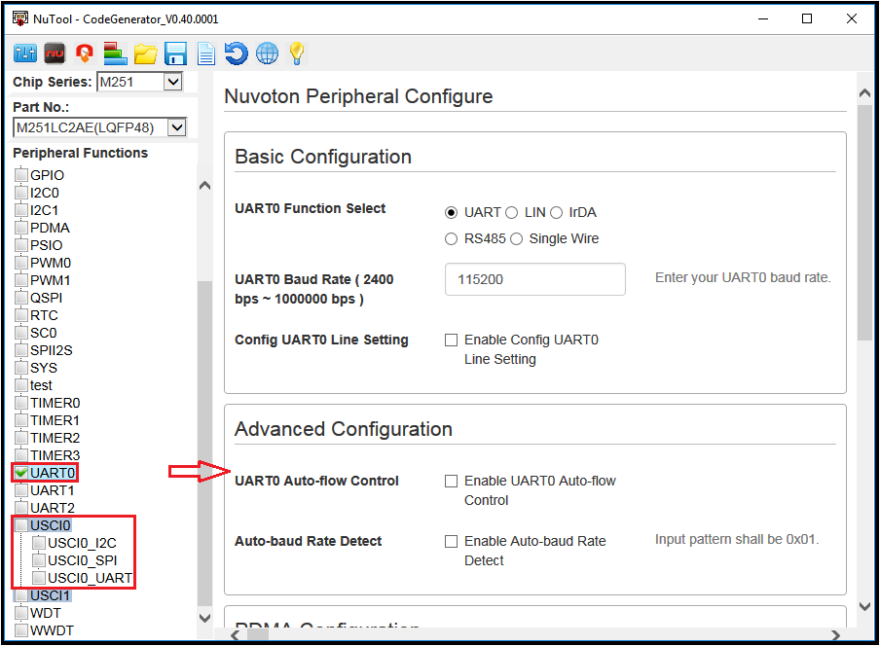Viewport: 880px width, 646px height.
Task: Select UART1 in the peripheral list
Action: tap(52, 490)
